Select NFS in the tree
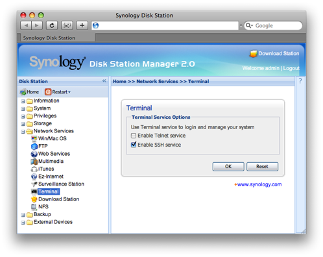 [x=43, y=206]
